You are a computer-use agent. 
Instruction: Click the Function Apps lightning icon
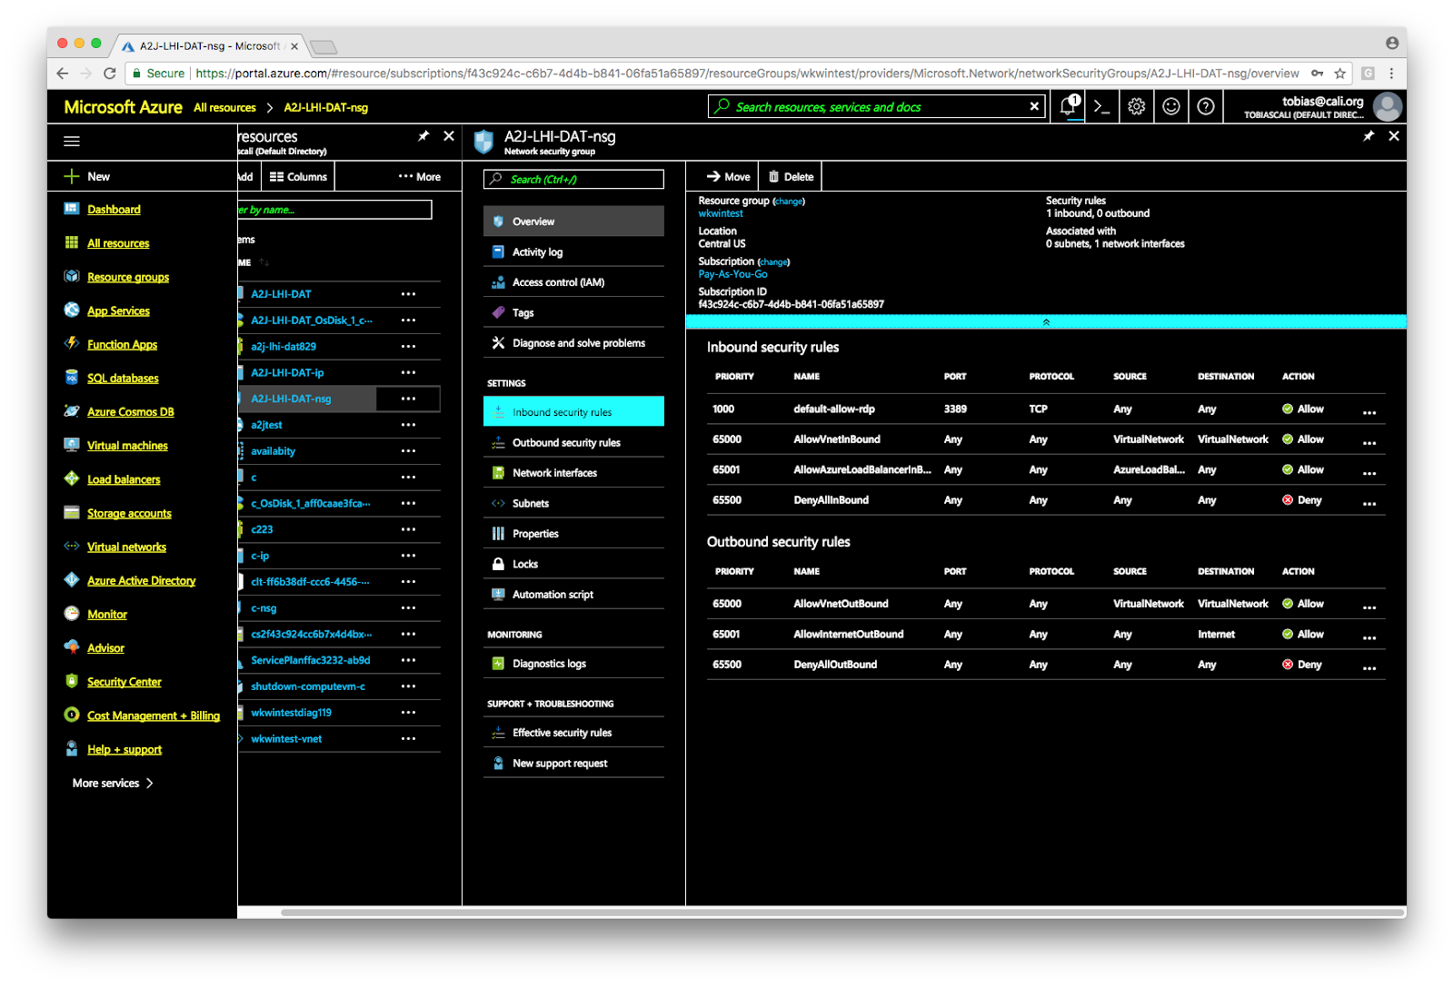[x=72, y=343]
